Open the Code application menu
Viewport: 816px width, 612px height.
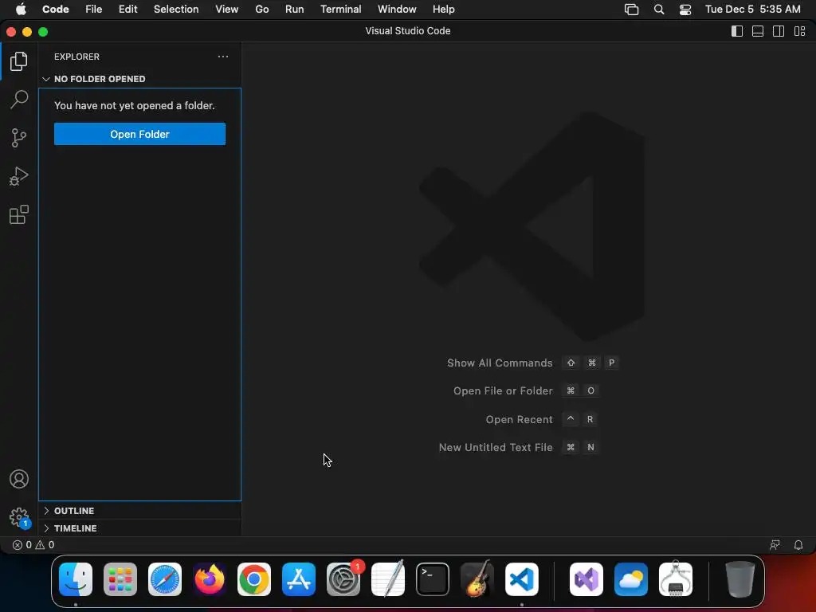(55, 10)
